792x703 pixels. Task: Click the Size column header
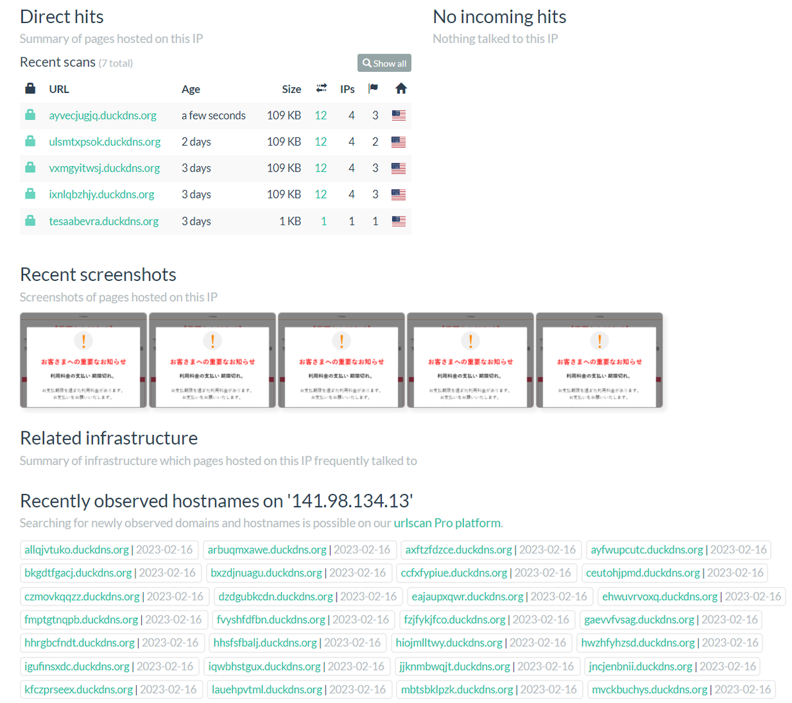coord(291,89)
